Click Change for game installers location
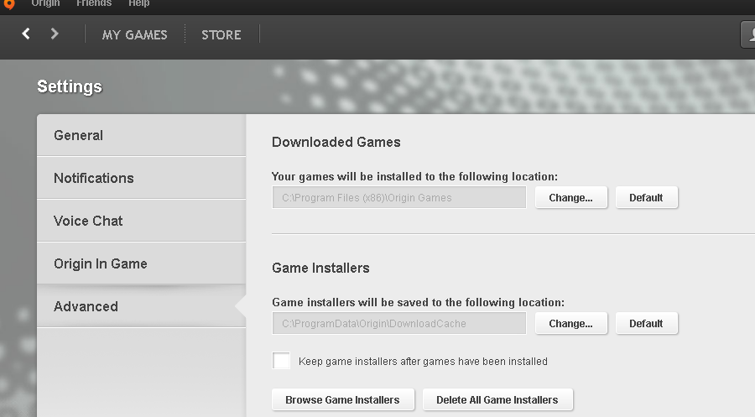The width and height of the screenshot is (755, 417). pyautogui.click(x=571, y=324)
